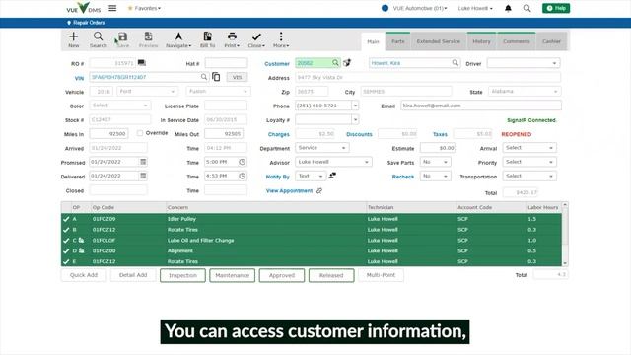Search customer number magnifier icon

pyautogui.click(x=335, y=63)
